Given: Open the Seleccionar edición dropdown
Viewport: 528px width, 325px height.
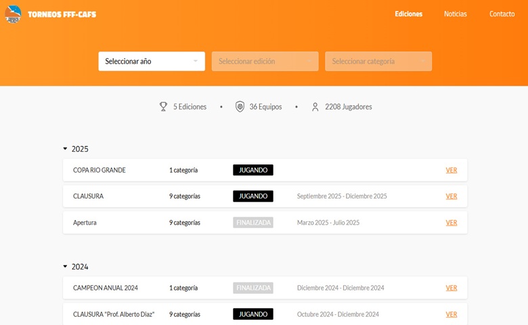Looking at the screenshot, I should (265, 62).
